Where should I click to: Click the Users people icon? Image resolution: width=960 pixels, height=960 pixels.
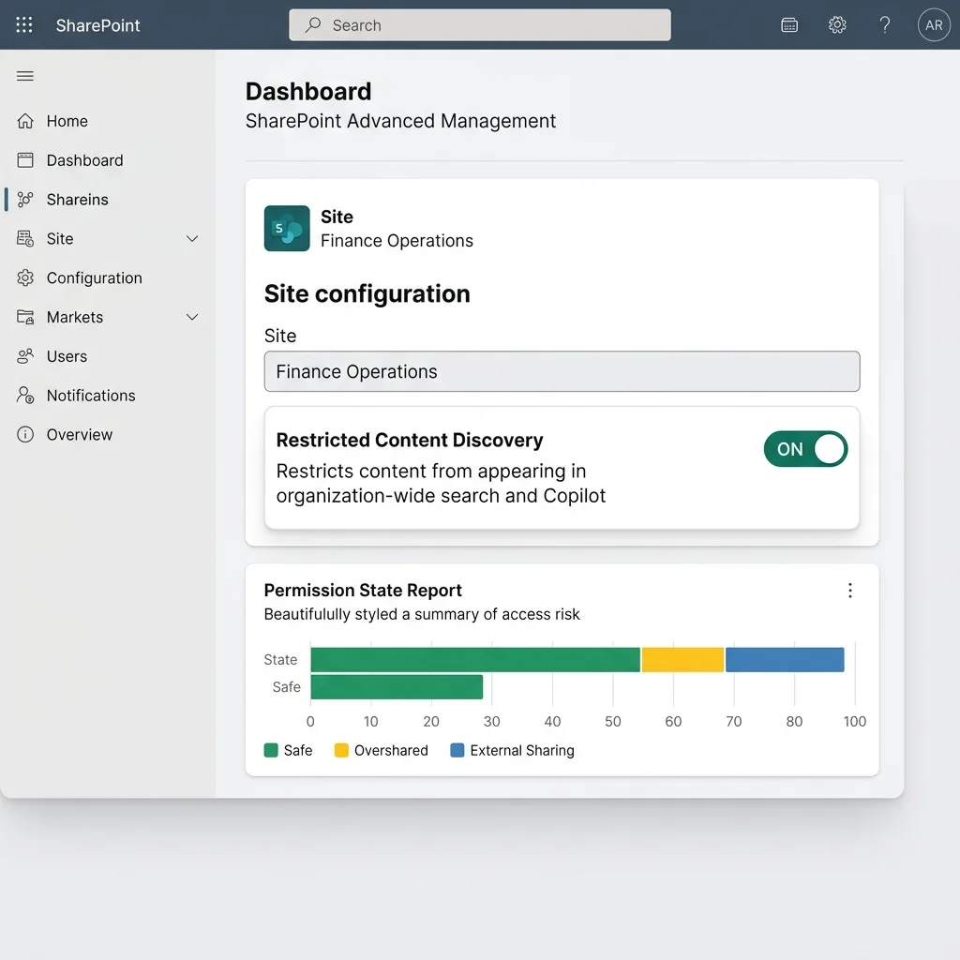pos(25,355)
